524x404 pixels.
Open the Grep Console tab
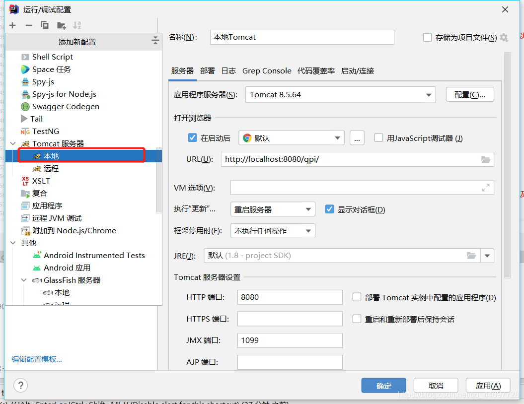point(267,71)
